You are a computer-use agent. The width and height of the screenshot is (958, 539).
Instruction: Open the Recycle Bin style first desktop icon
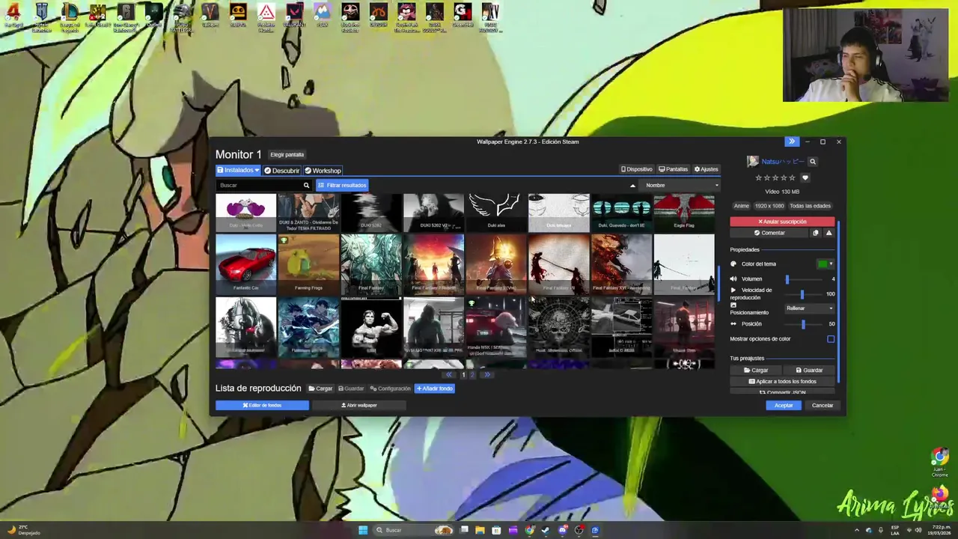click(13, 16)
